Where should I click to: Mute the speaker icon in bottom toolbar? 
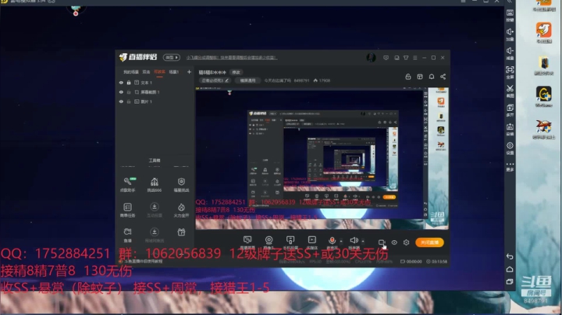click(354, 241)
